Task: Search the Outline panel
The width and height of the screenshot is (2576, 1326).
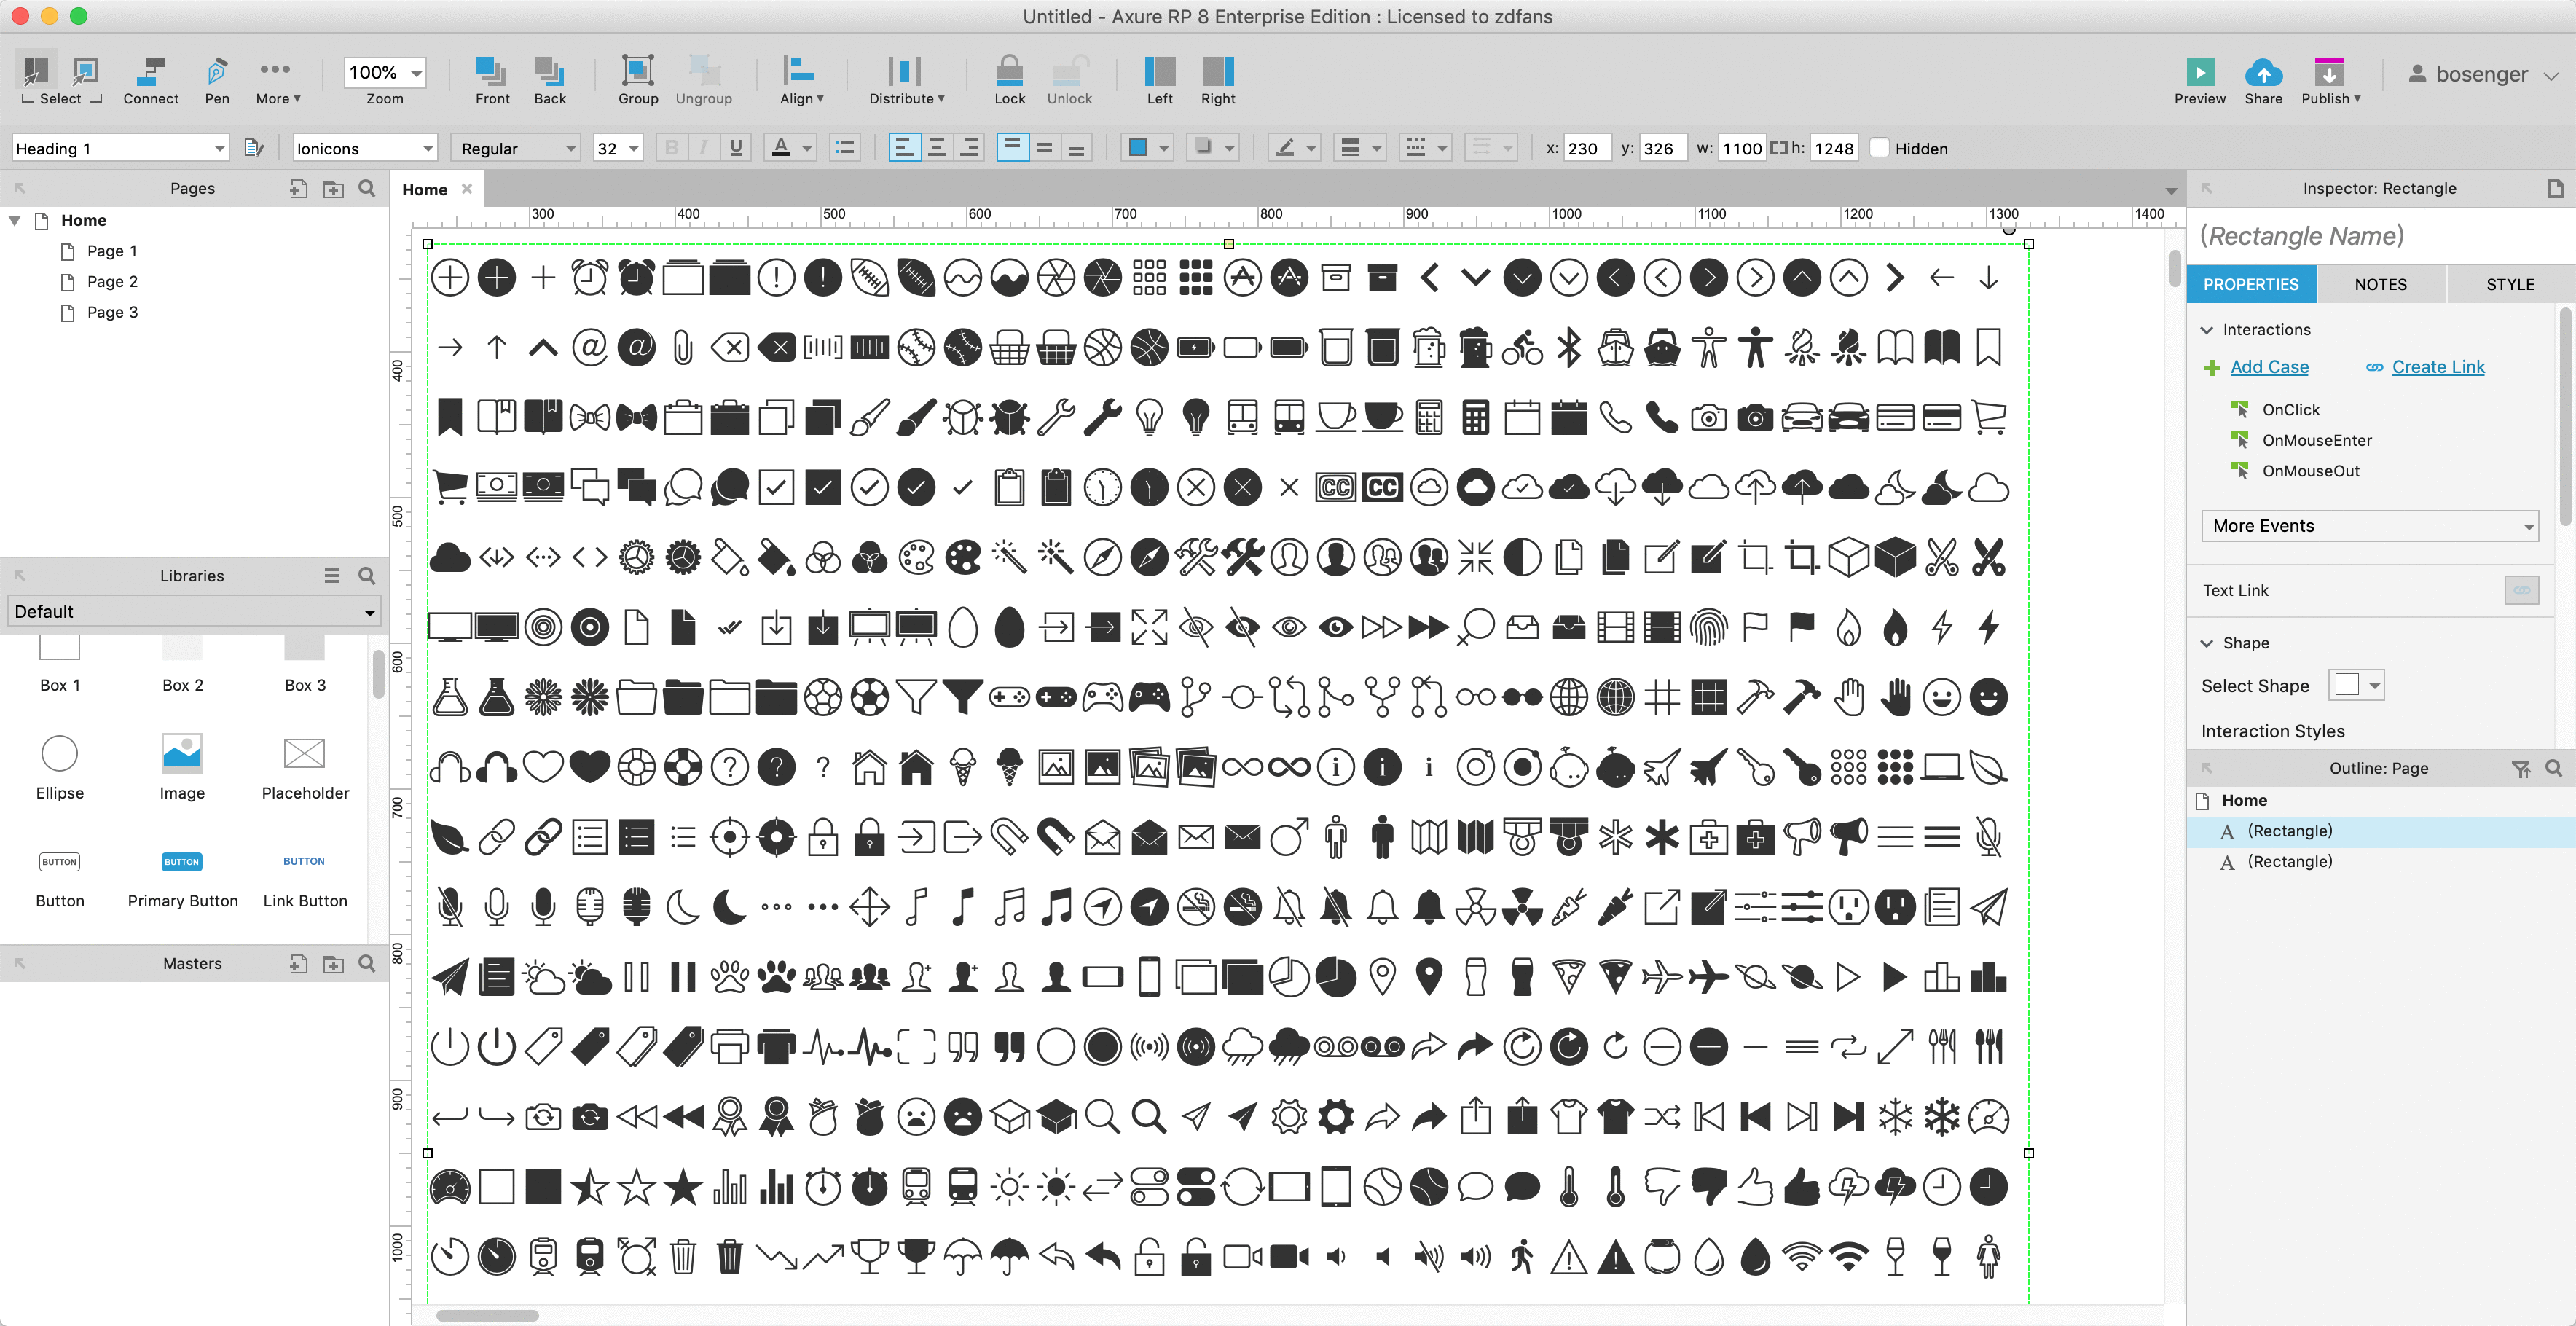Action: 2553,768
